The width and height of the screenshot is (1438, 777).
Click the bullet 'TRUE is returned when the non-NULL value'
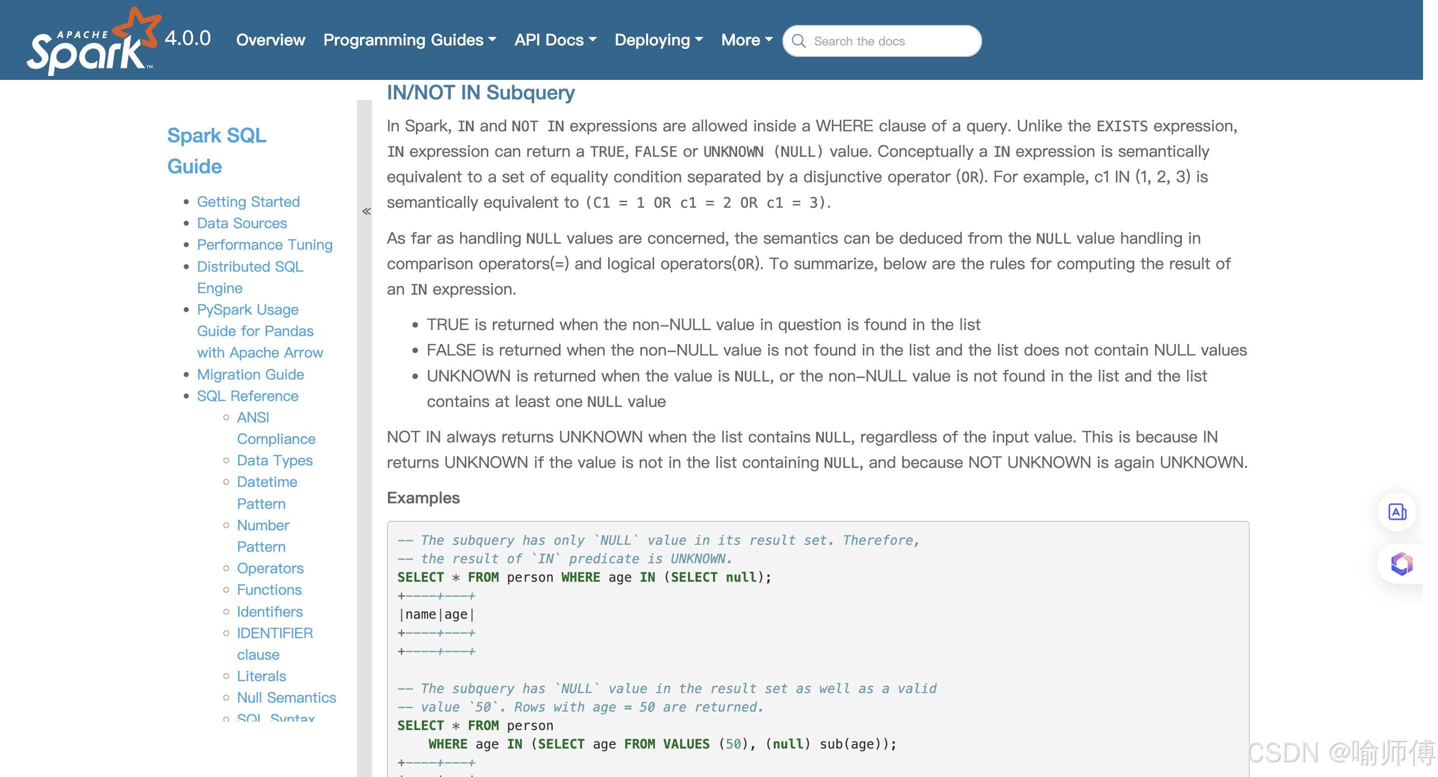coord(704,325)
